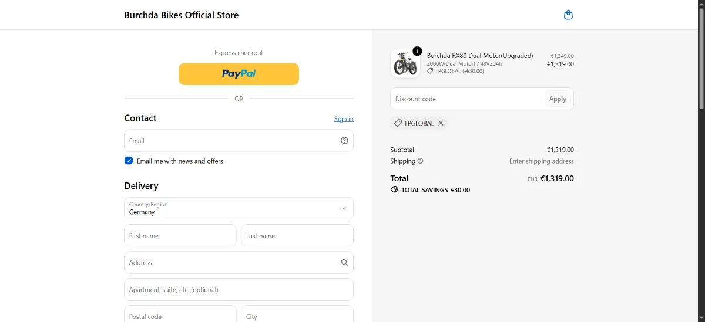The height and width of the screenshot is (322, 705).
Task: Pay with PayPal express checkout
Action: coord(239,74)
